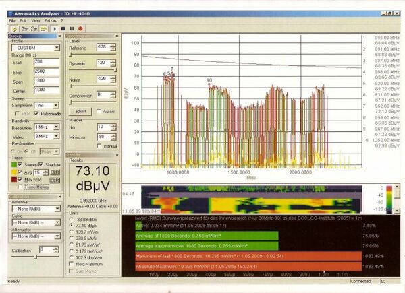The image size is (405, 293).
Task: Pause the measurement with the pause button
Action: coord(72,28)
